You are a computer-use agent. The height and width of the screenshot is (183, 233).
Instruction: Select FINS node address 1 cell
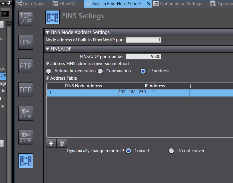(x=83, y=93)
